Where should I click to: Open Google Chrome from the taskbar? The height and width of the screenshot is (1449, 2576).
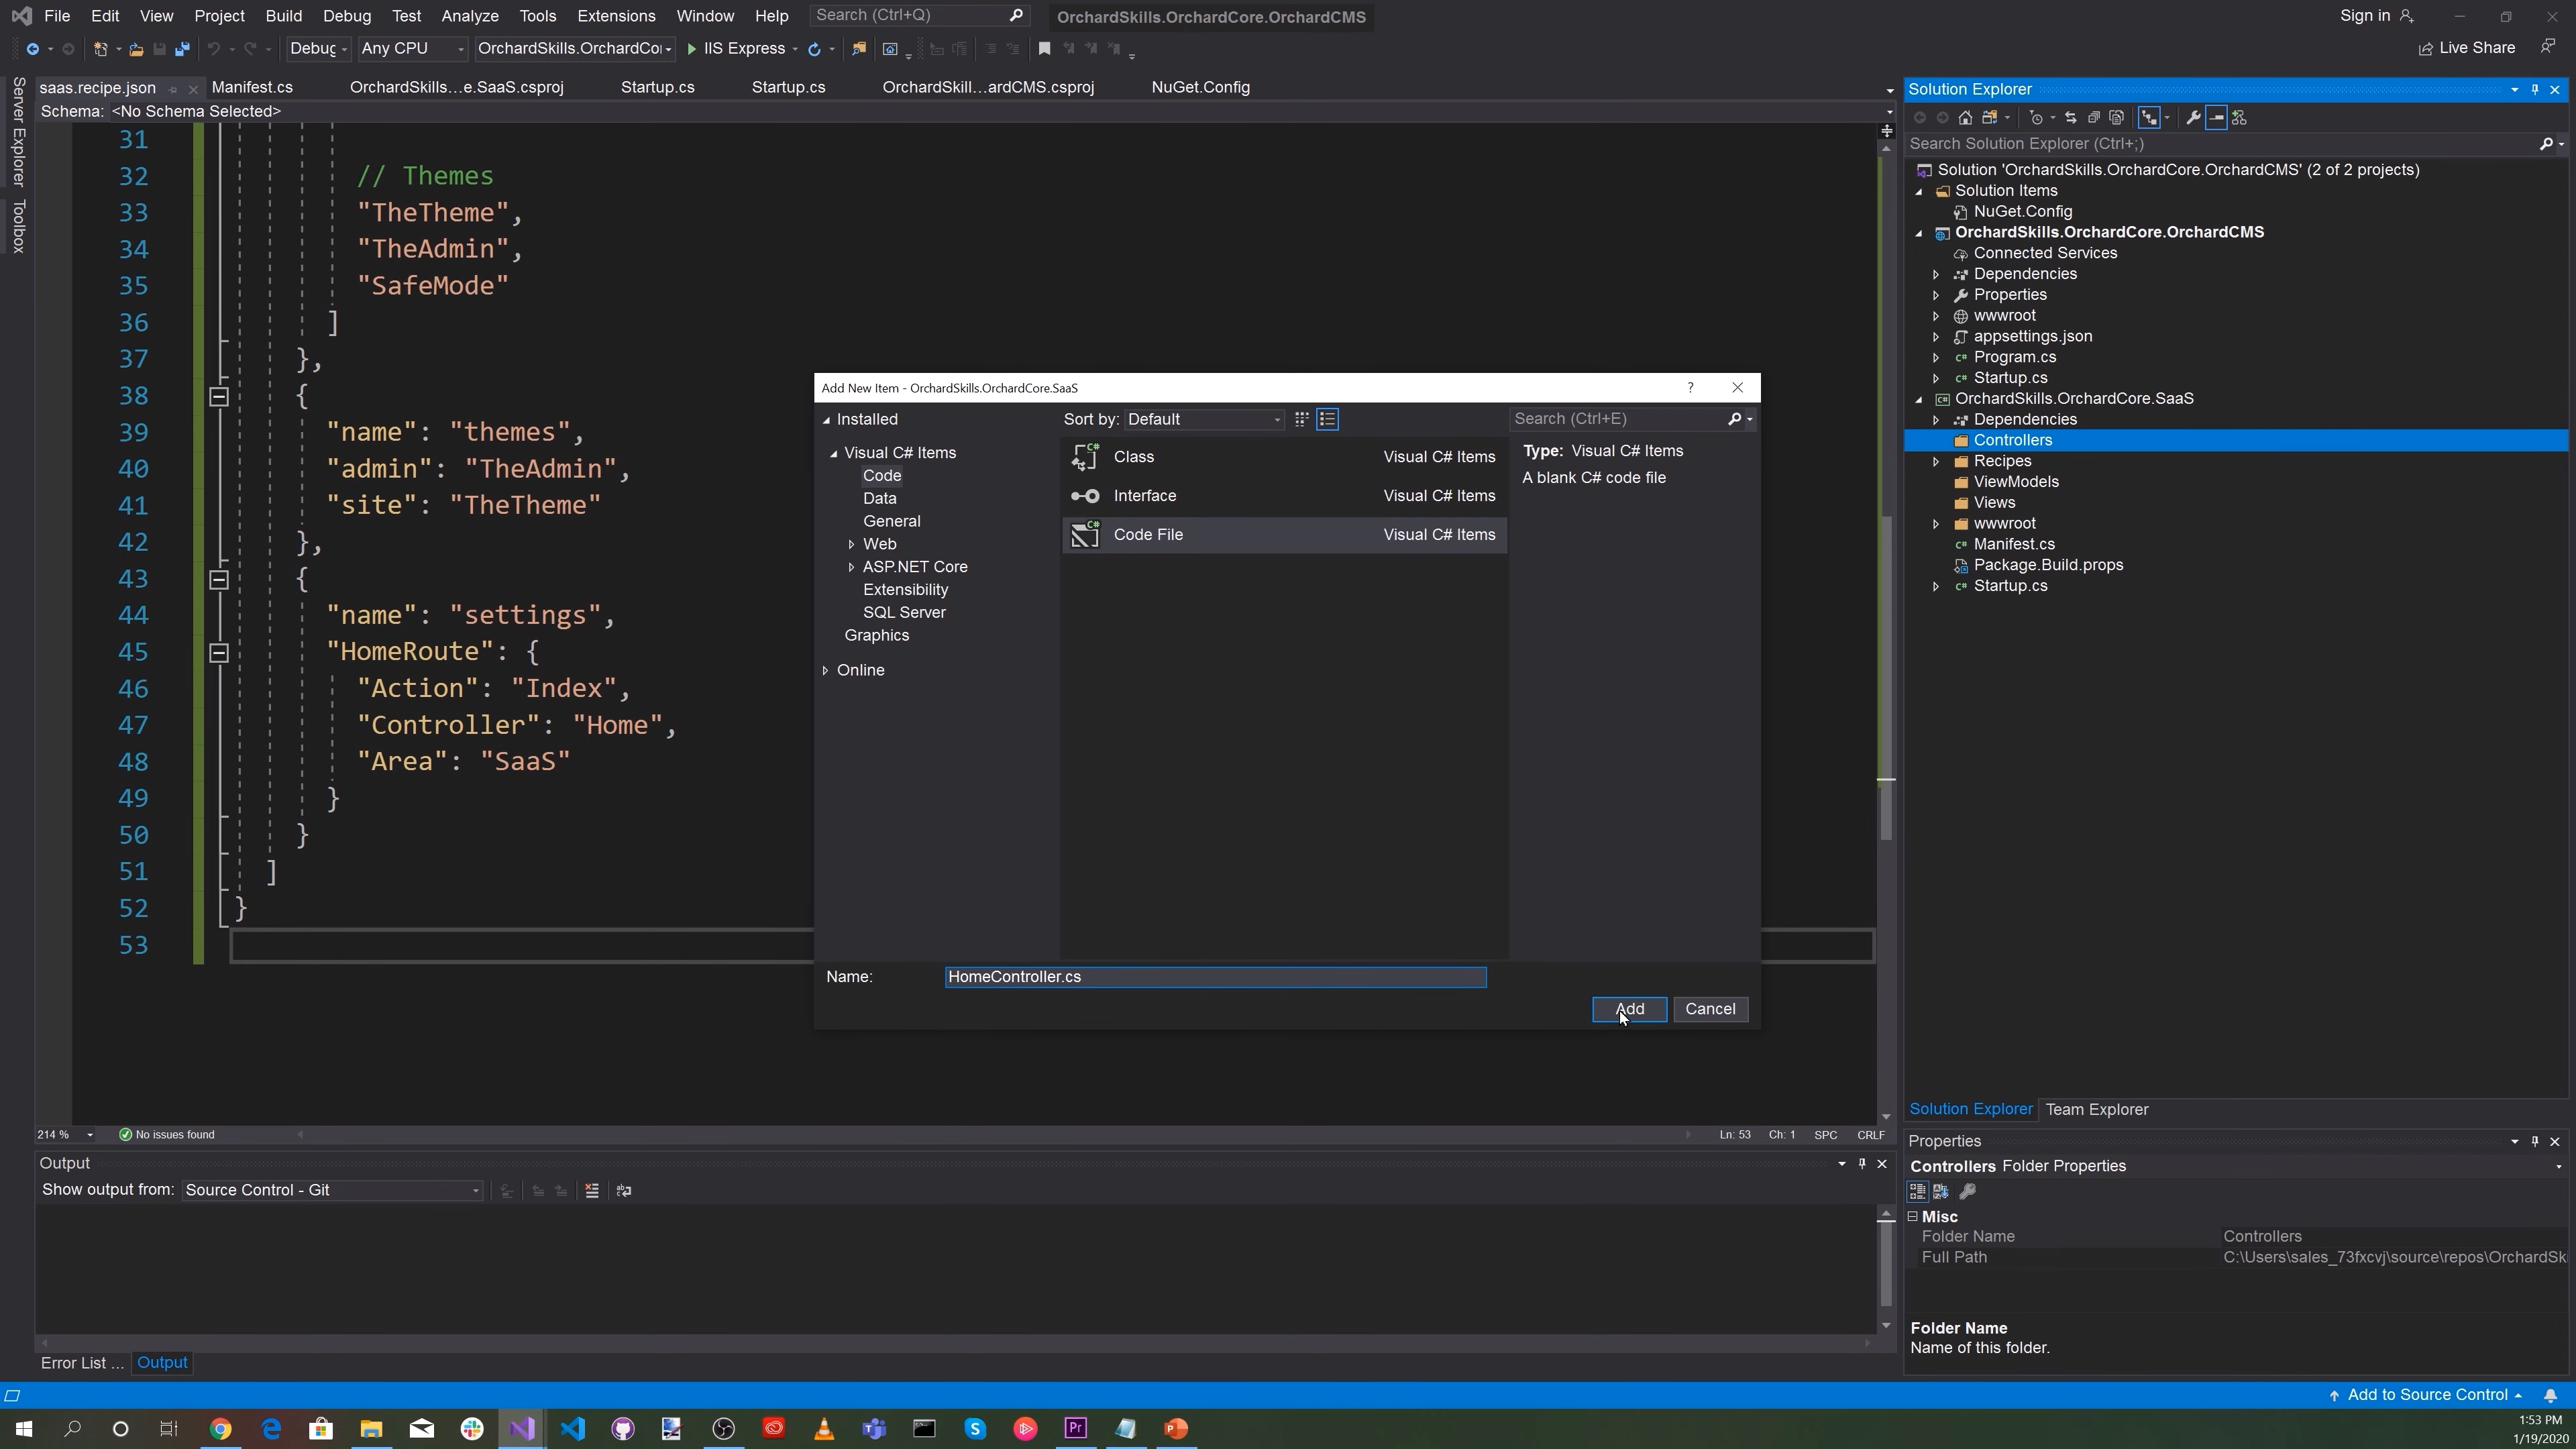[x=220, y=1429]
